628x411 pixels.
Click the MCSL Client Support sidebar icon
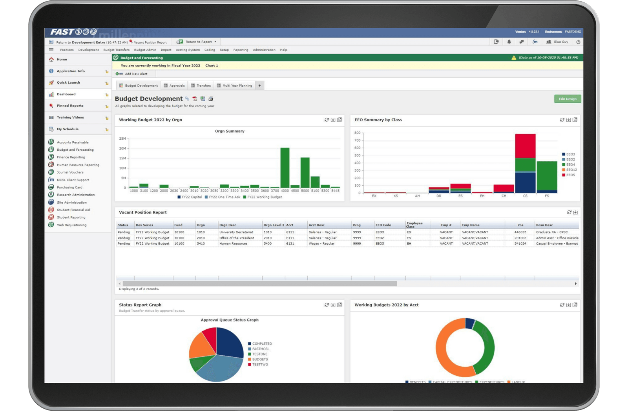tap(51, 180)
